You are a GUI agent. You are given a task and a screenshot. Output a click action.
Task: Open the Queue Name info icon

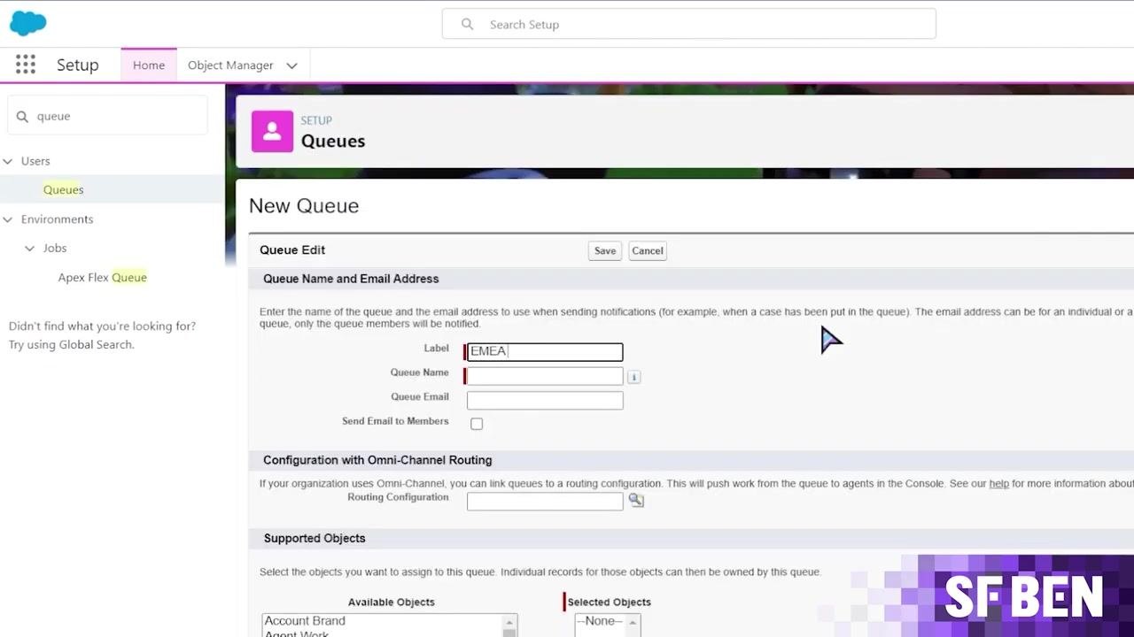pyautogui.click(x=633, y=377)
